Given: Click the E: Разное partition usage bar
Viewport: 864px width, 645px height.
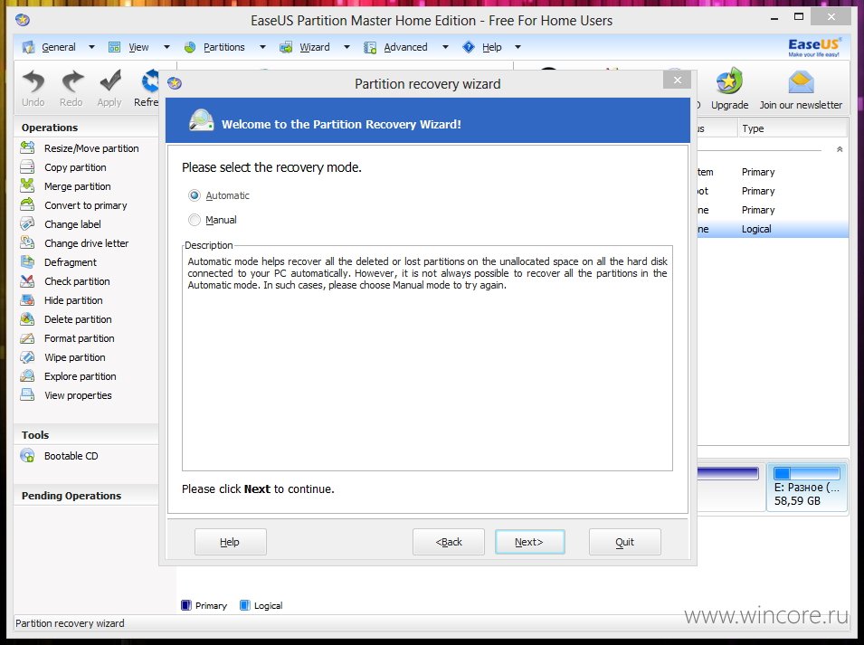Looking at the screenshot, I should [807, 473].
